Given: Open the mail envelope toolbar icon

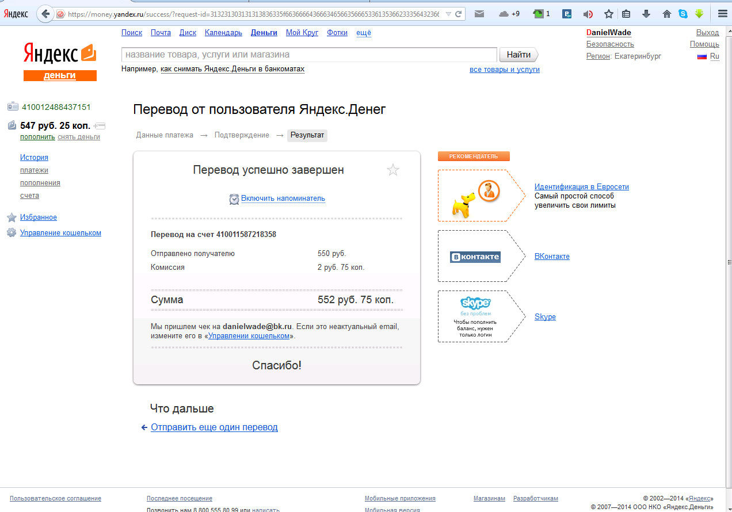Looking at the screenshot, I should tap(479, 14).
